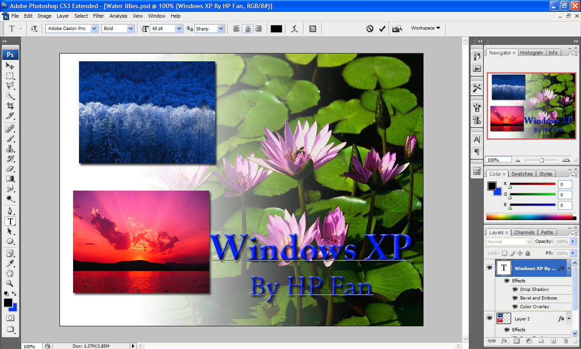Open the Analysis menu
Screen dimensions: 581x349
click(x=118, y=16)
